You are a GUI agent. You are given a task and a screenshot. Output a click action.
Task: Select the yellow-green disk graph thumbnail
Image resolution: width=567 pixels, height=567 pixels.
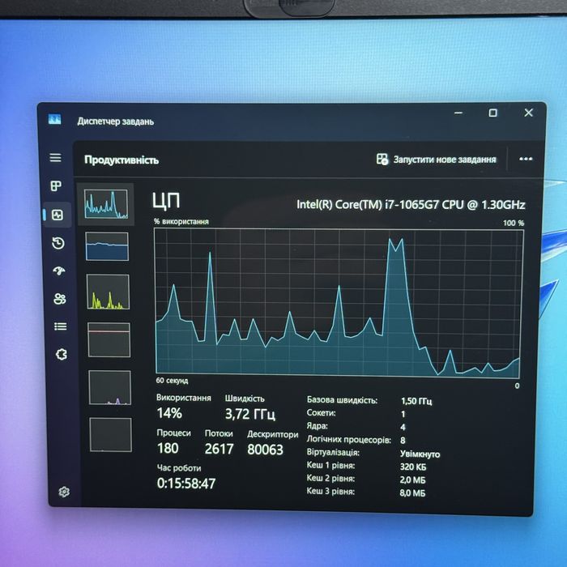click(108, 292)
